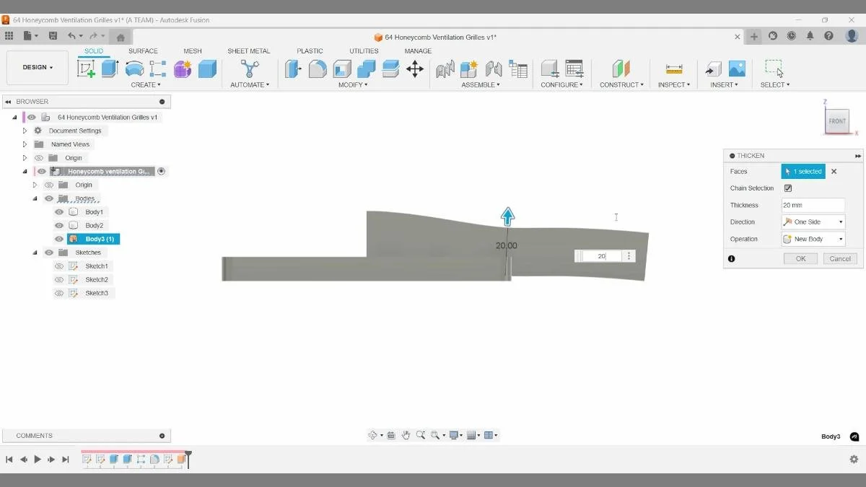Viewport: 866px width, 487px height.
Task: Toggle visibility of Sketch2
Action: 59,279
